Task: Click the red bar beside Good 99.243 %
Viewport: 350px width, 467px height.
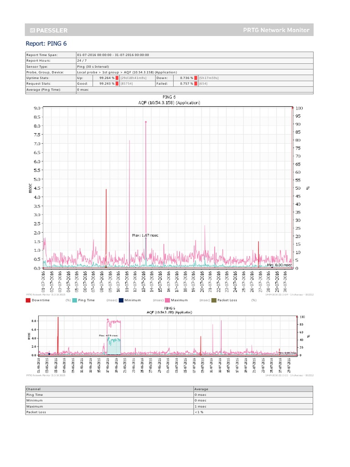Action: point(117,84)
